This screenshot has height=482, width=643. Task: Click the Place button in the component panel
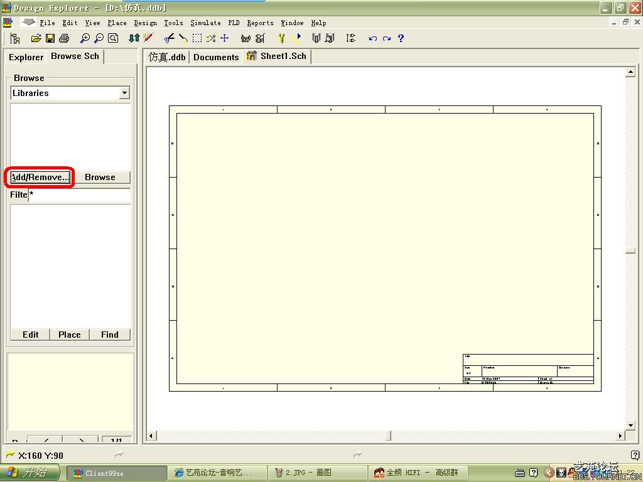tap(69, 335)
